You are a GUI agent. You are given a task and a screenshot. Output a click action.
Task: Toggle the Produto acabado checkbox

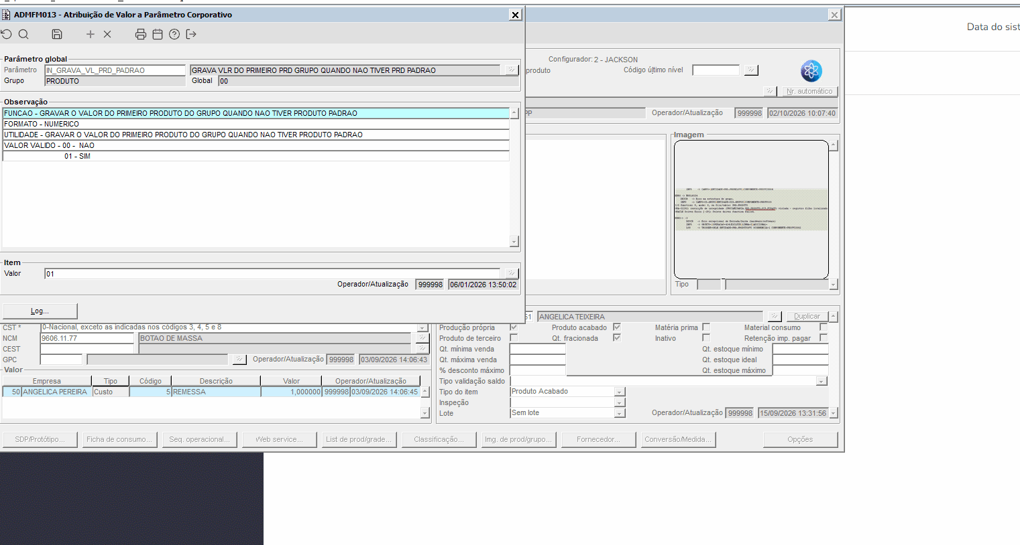617,327
